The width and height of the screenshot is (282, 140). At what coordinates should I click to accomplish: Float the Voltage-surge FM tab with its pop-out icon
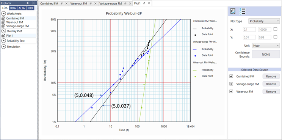[125, 3]
